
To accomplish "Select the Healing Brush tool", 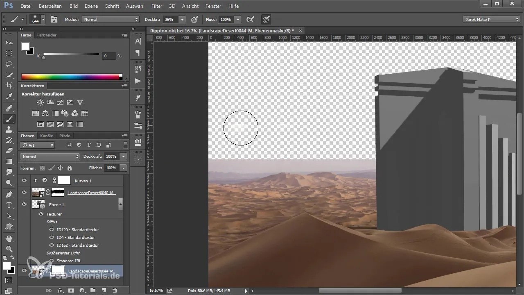I will [x=9, y=108].
